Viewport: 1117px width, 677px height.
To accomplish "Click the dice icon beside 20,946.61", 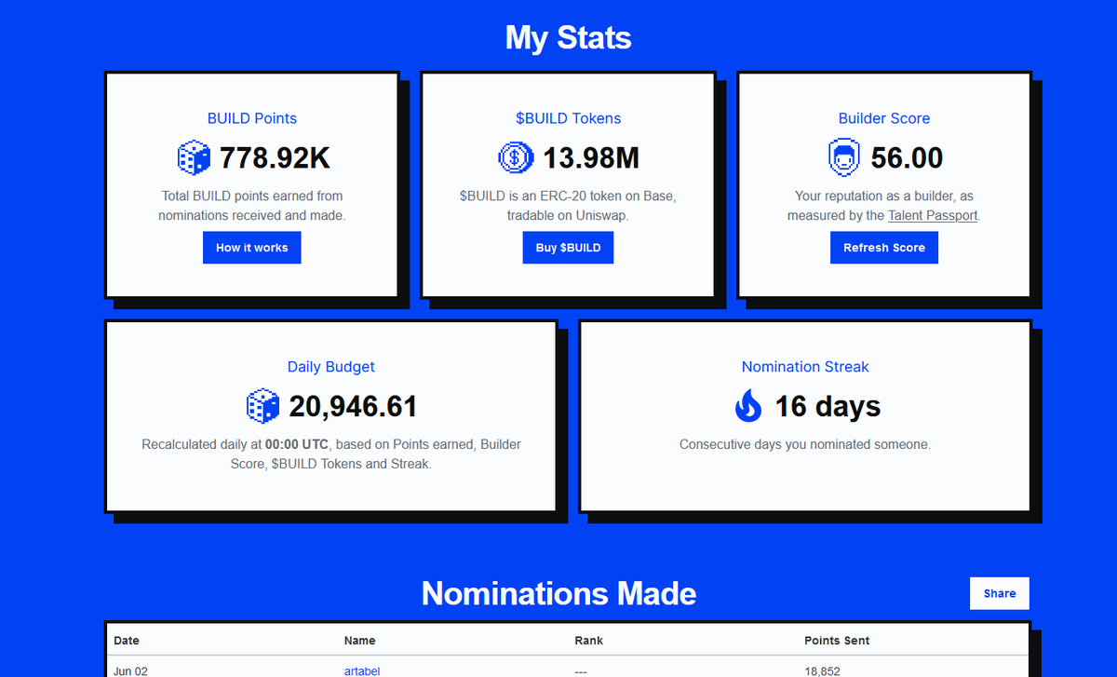I will coord(262,406).
